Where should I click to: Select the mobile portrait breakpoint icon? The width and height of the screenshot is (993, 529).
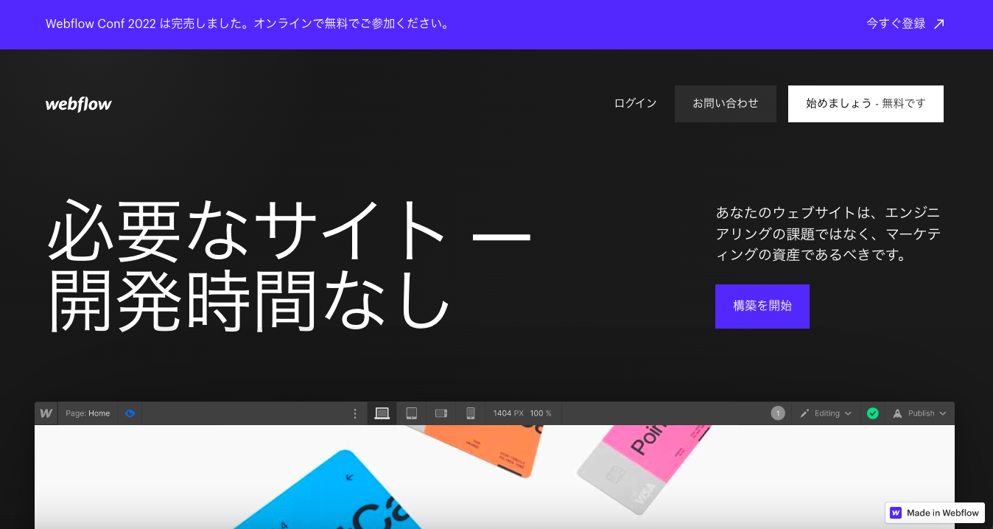pyautogui.click(x=471, y=413)
